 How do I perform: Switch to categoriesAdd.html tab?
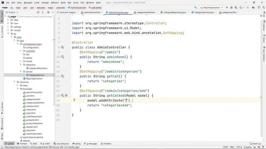pos(145,12)
